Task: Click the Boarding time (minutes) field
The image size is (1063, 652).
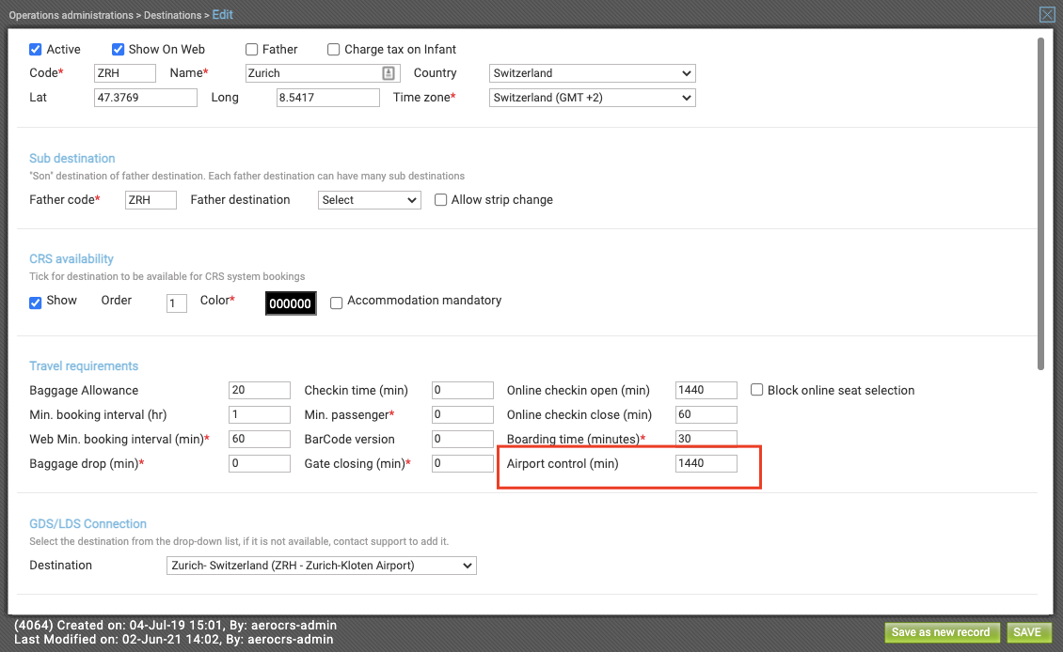Action: (x=706, y=439)
